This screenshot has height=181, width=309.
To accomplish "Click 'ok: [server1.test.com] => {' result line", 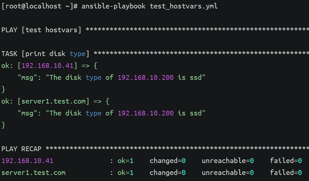I will click(55, 101).
